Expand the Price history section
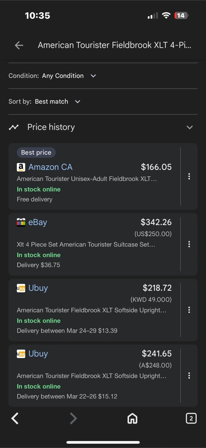 coord(190,127)
